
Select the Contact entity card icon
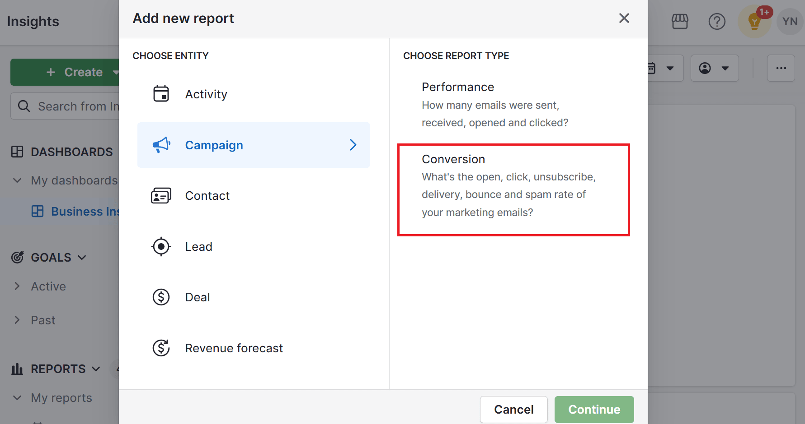coord(161,195)
